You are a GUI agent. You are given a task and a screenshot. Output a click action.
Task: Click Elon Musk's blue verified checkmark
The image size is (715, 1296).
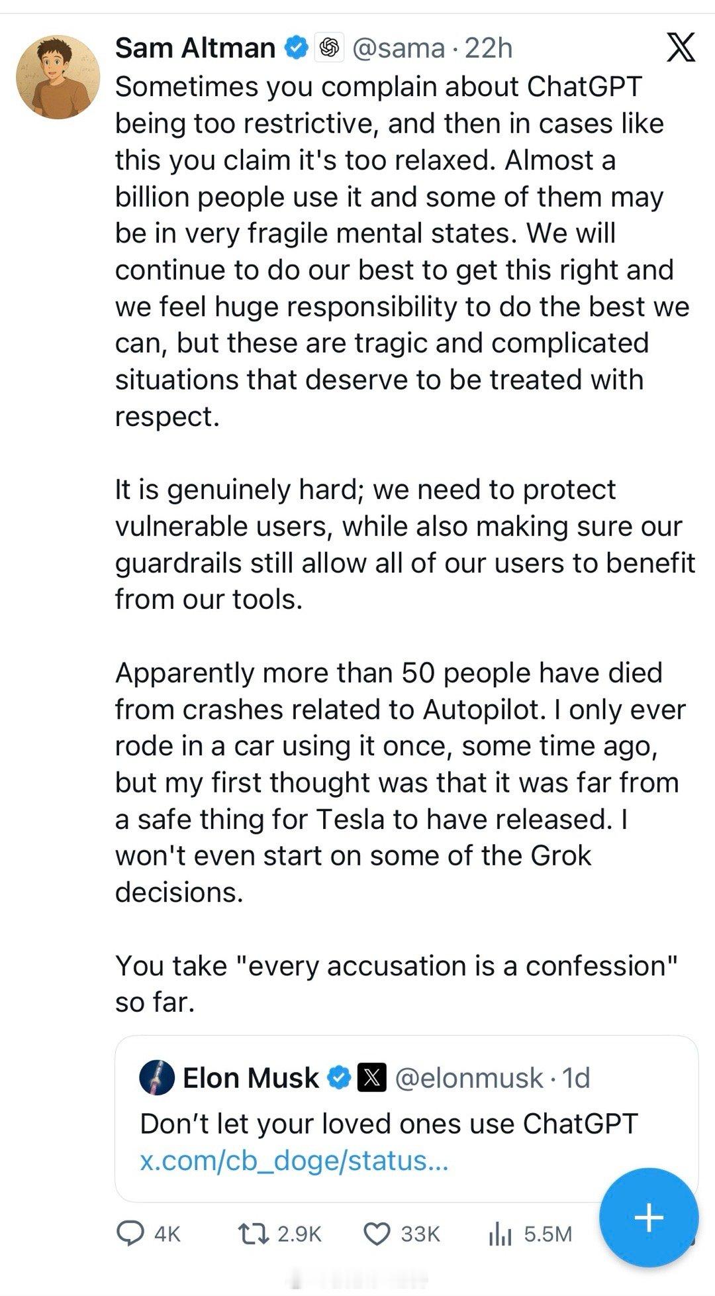(x=339, y=1078)
